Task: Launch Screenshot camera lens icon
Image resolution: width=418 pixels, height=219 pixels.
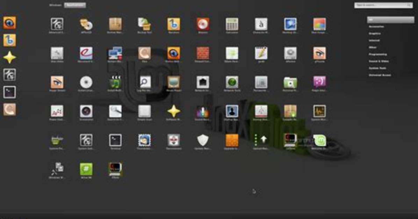Action: pos(86,111)
